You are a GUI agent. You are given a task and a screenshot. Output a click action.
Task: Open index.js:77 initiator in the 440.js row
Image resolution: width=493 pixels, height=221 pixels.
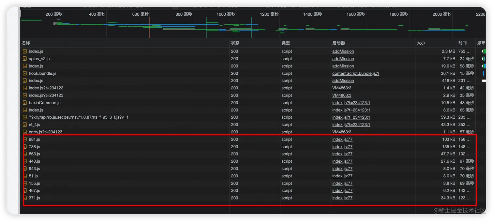click(342, 161)
